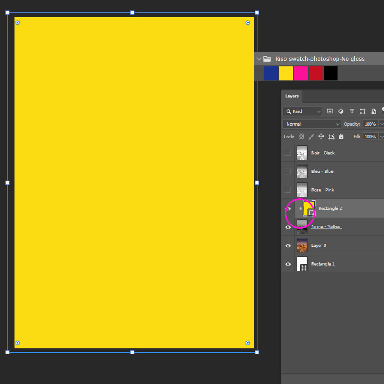Hide Layer 0 with eye icon
The width and height of the screenshot is (384, 384).
[x=288, y=246]
